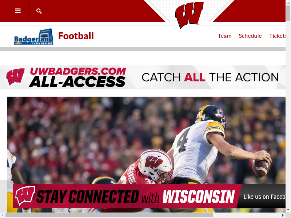This screenshot has height=218, width=291.
Task: Click the UWBadgers.com All-Access banner text
Action: pos(77,77)
